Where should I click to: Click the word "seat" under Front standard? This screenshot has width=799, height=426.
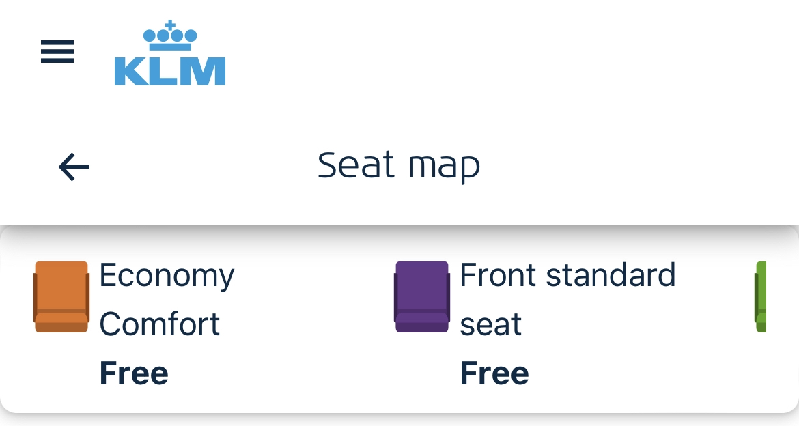(x=491, y=324)
